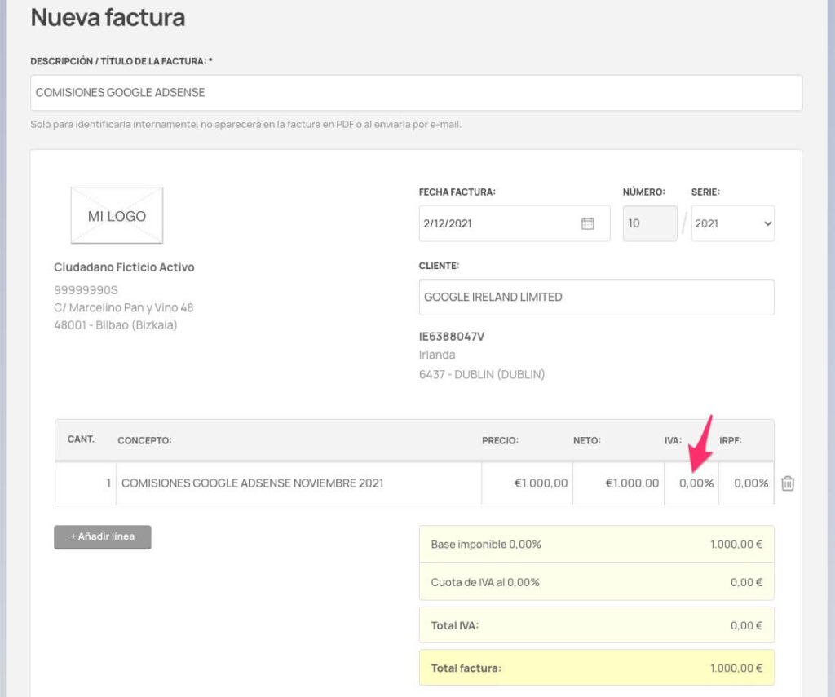835x697 pixels.
Task: Edit the quantity cell showing 1
Action: click(x=86, y=483)
